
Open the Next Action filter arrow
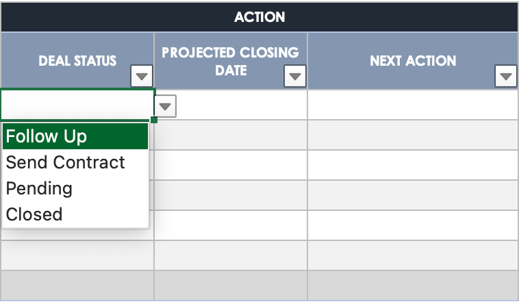tap(505, 76)
